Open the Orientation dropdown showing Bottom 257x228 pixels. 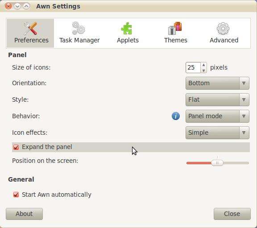pos(217,83)
